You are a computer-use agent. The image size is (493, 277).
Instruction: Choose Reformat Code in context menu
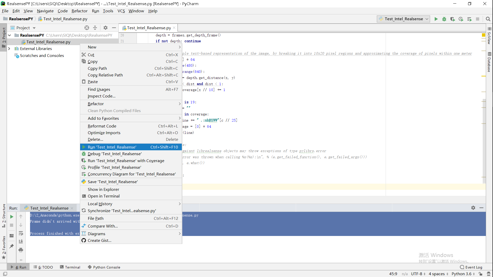coord(102,126)
